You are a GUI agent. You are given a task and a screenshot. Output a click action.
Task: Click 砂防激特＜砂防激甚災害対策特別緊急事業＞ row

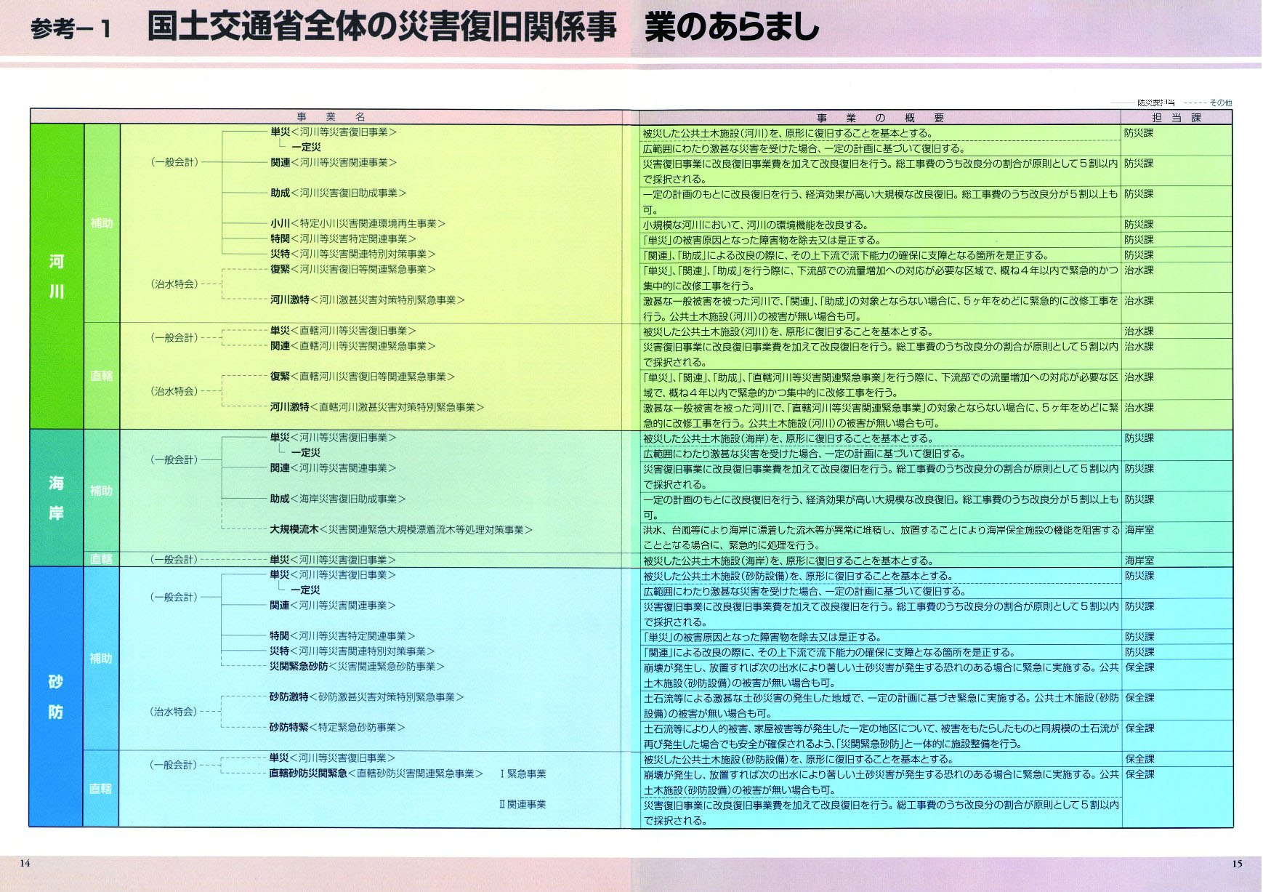(x=366, y=697)
